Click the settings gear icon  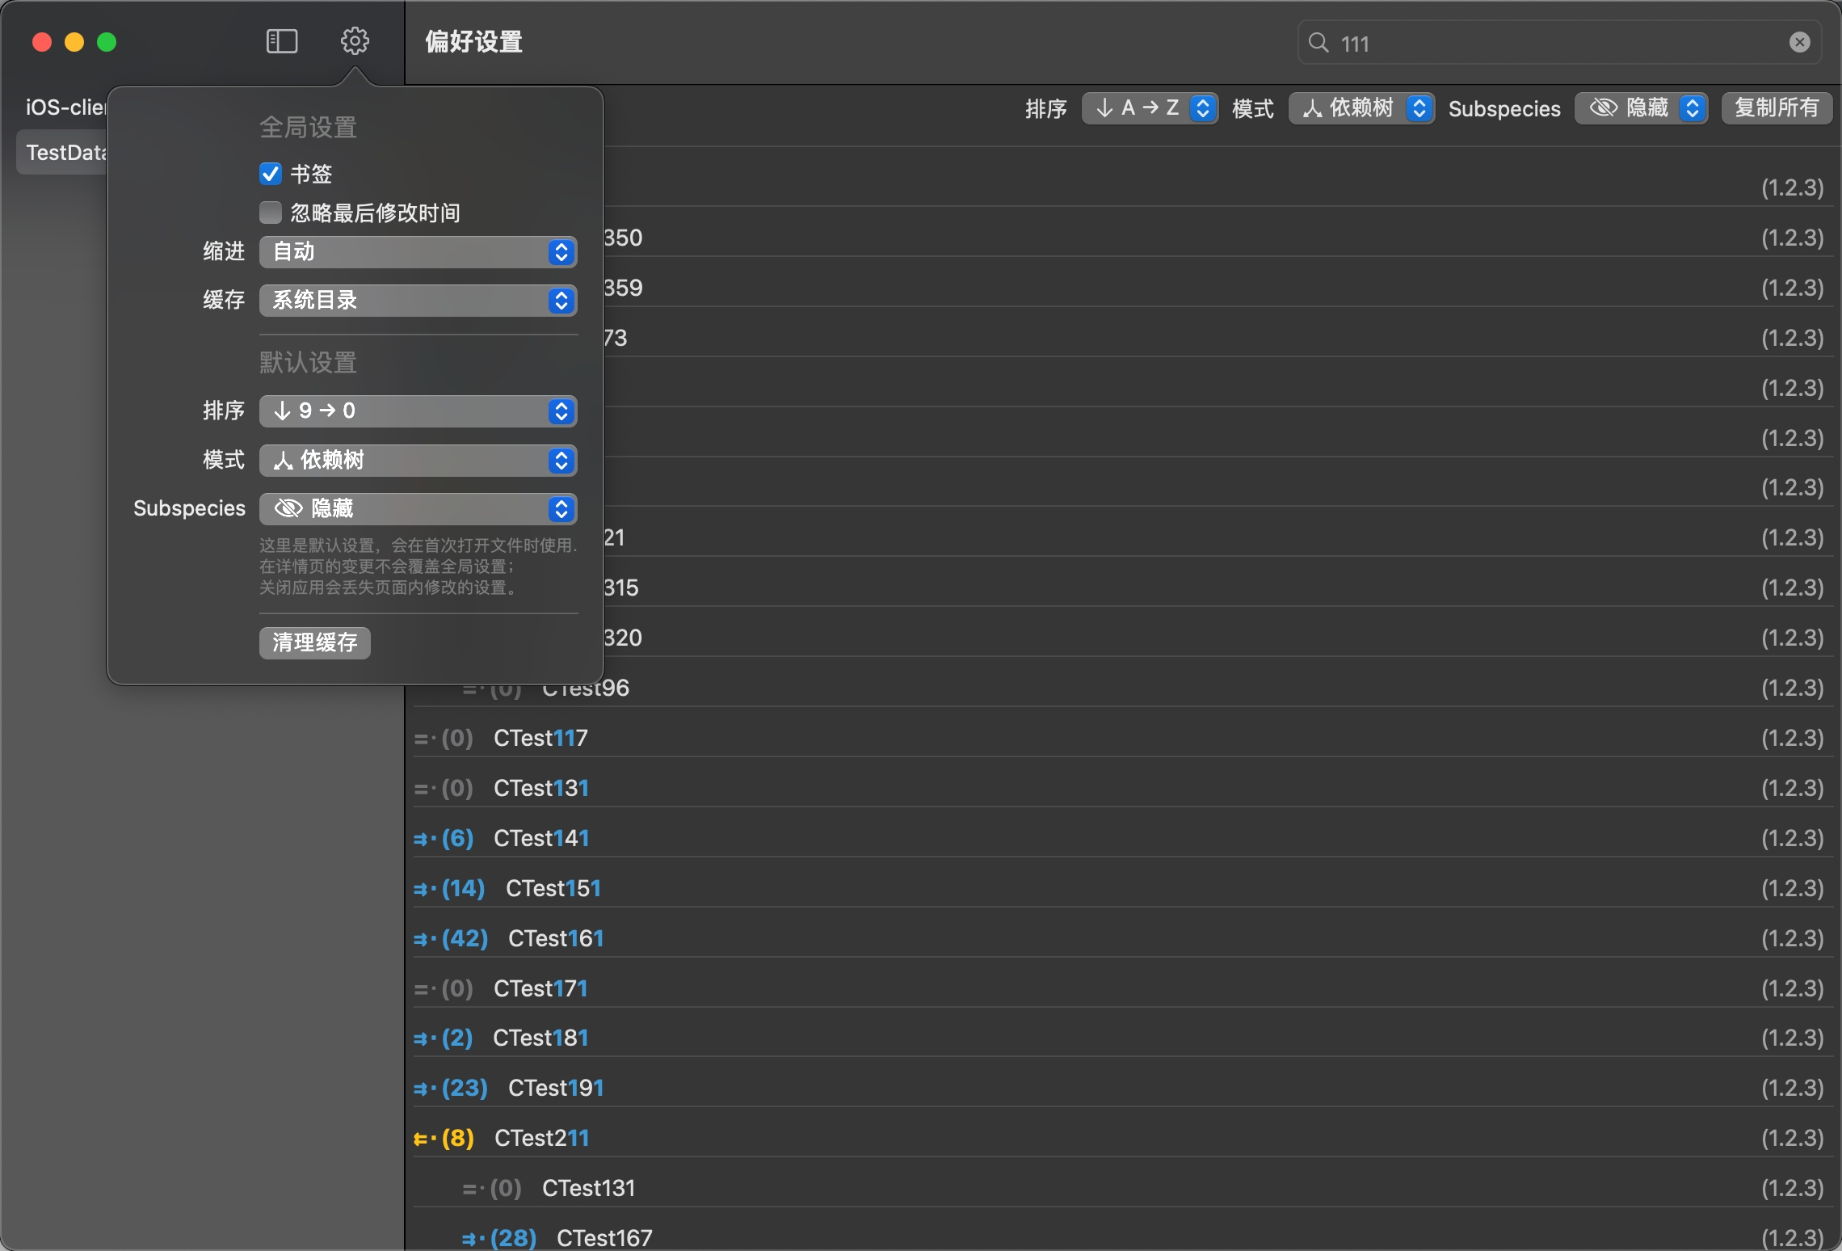coord(355,41)
